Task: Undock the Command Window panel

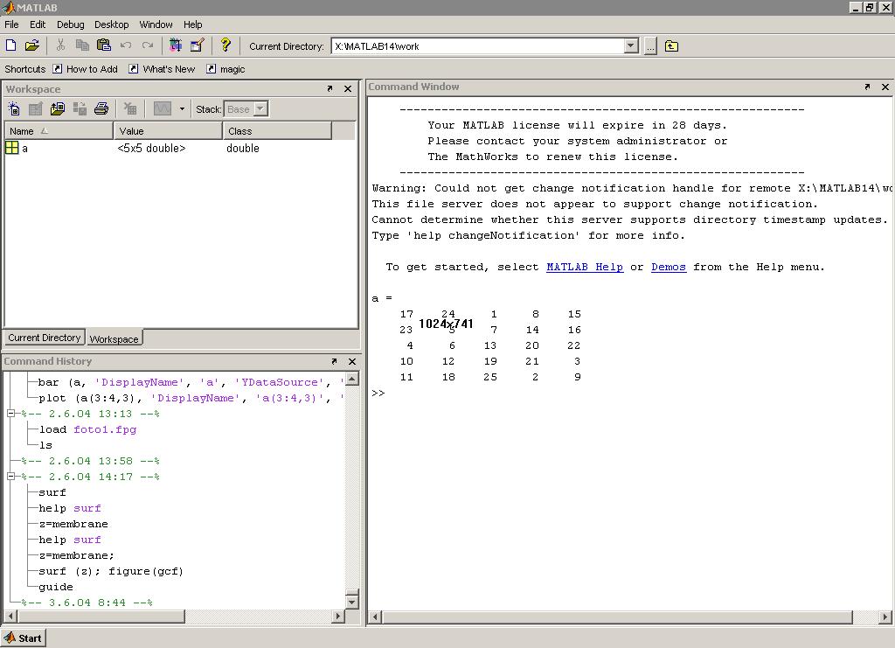Action: tap(868, 87)
